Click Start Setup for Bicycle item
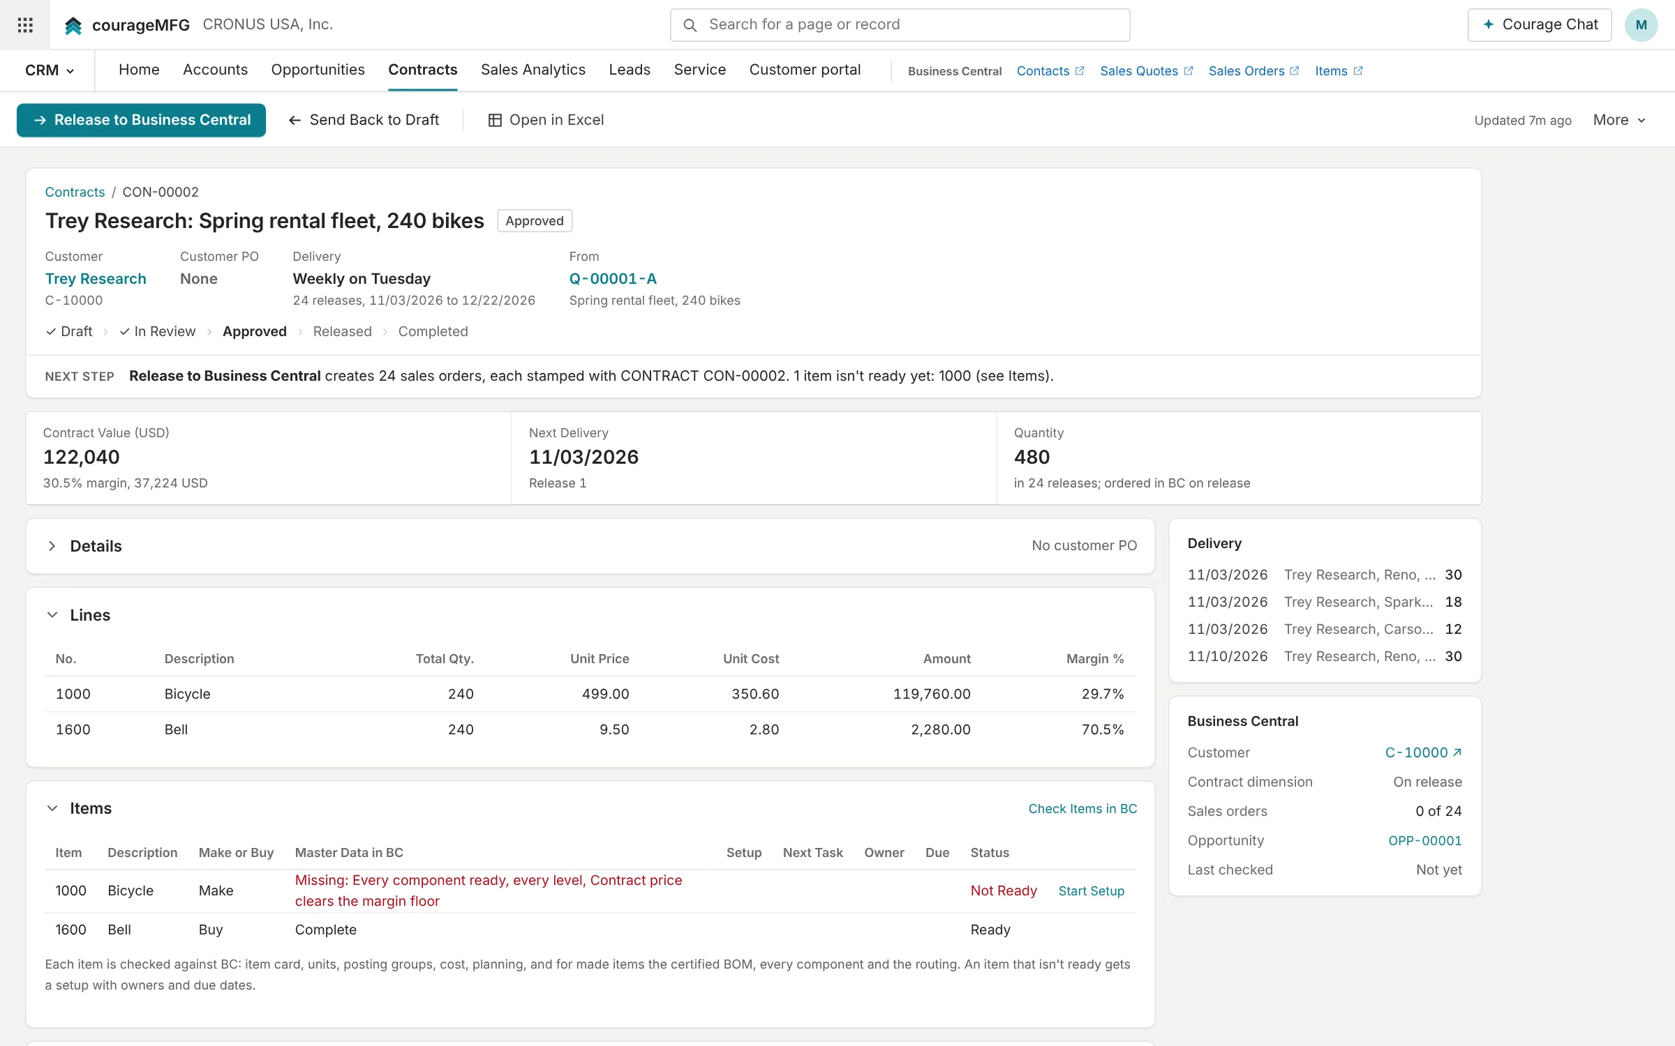 coord(1091,891)
